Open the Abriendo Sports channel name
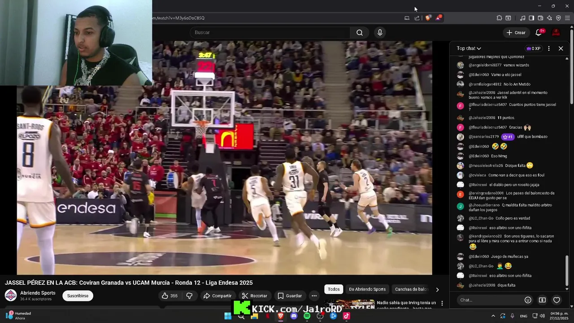This screenshot has width=574, height=323. point(38,293)
